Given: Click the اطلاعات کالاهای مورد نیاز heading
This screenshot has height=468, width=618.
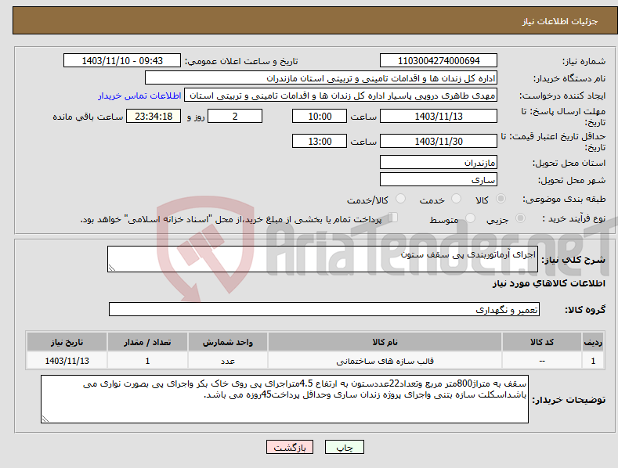Looking at the screenshot, I should 548,283.
